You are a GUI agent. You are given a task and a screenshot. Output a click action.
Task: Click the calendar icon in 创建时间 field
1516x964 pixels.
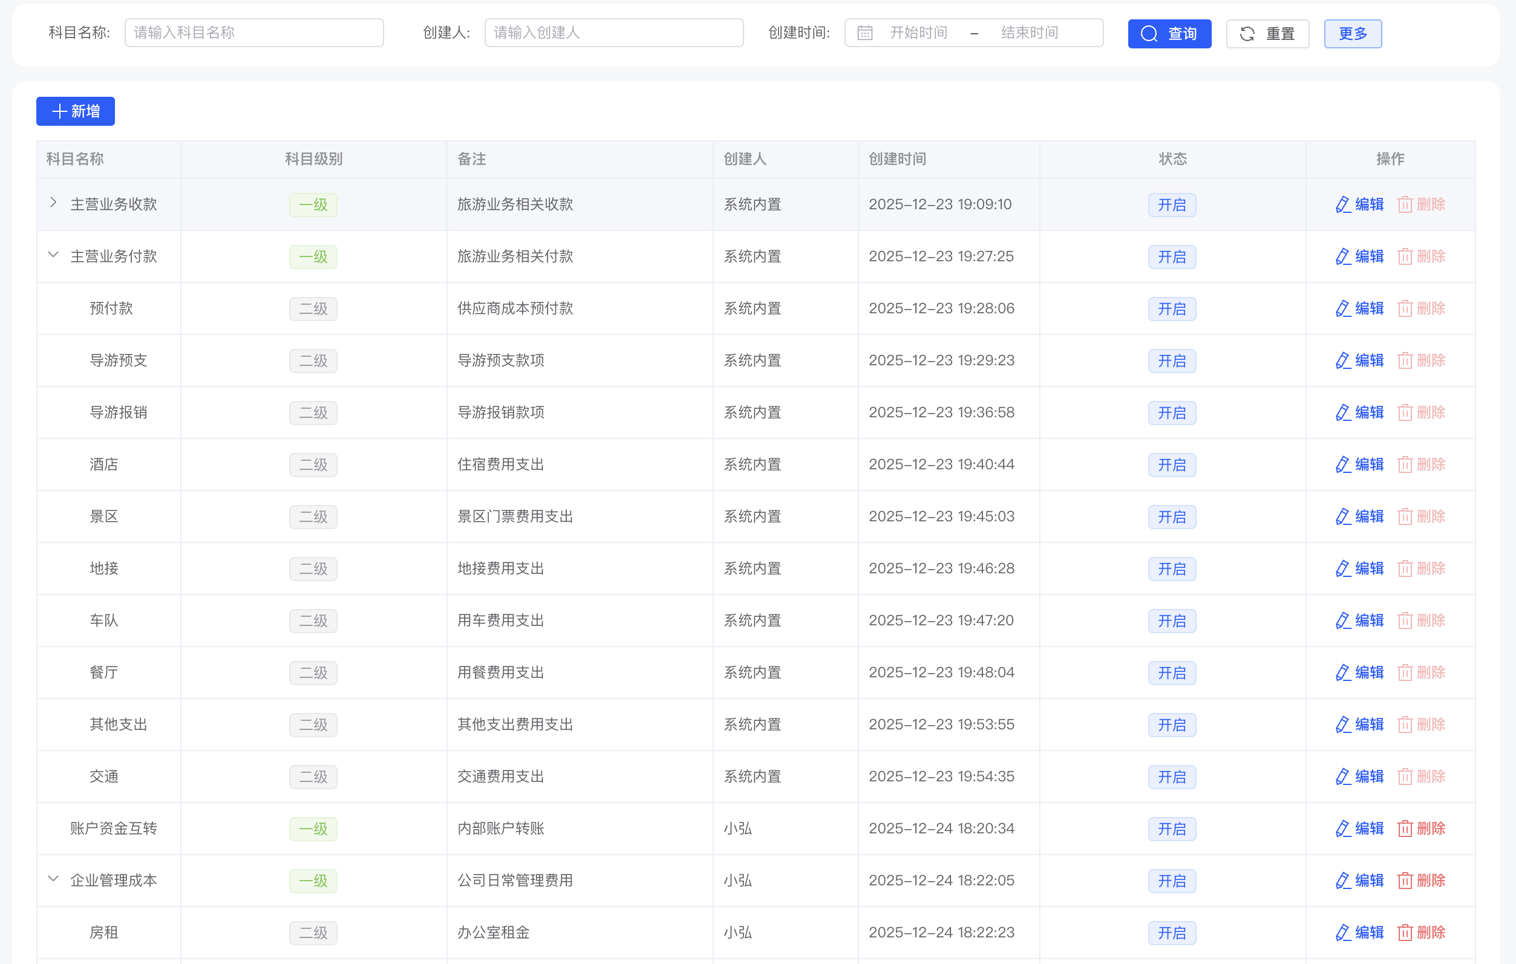coord(864,33)
